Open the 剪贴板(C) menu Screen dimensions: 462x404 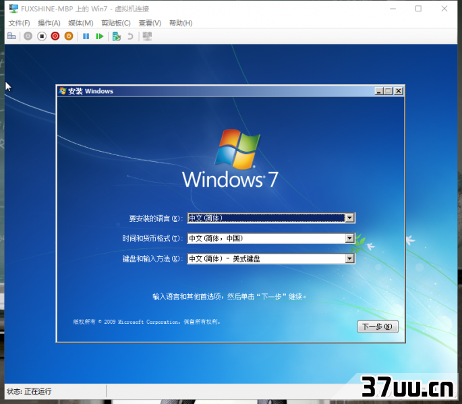pos(116,23)
